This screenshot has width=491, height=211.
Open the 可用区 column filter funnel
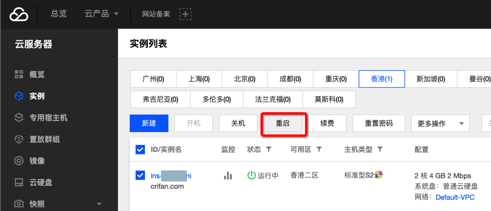(319, 150)
